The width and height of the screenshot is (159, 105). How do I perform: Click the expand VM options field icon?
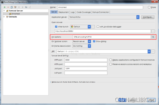[x=153, y=37]
